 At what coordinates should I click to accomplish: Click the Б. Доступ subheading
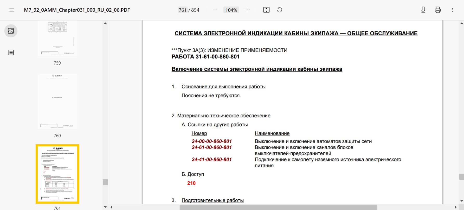pos(193,174)
